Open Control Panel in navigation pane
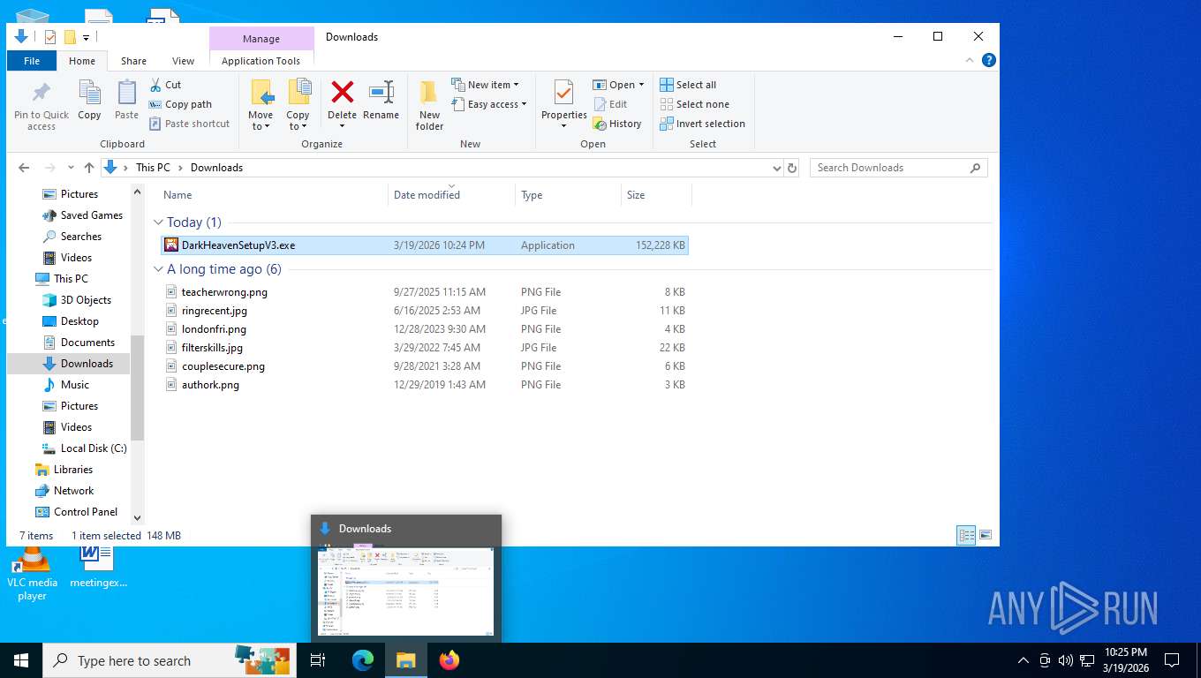1201x678 pixels. 77,512
